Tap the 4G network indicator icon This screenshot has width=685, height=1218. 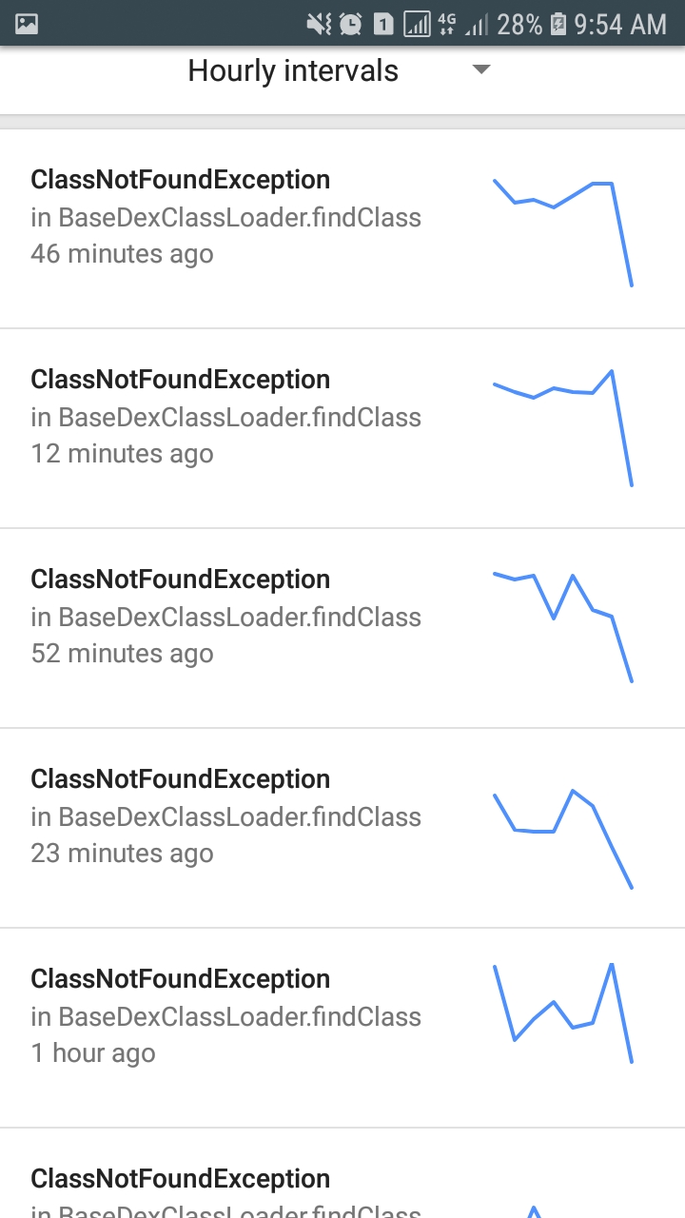pos(445,24)
